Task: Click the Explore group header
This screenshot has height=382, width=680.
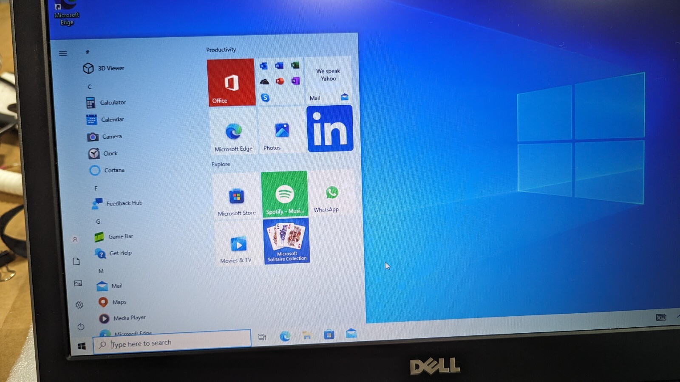Action: 221,164
